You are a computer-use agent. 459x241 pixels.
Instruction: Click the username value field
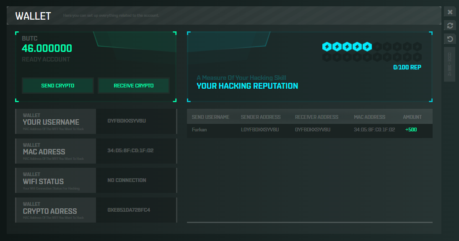point(136,121)
